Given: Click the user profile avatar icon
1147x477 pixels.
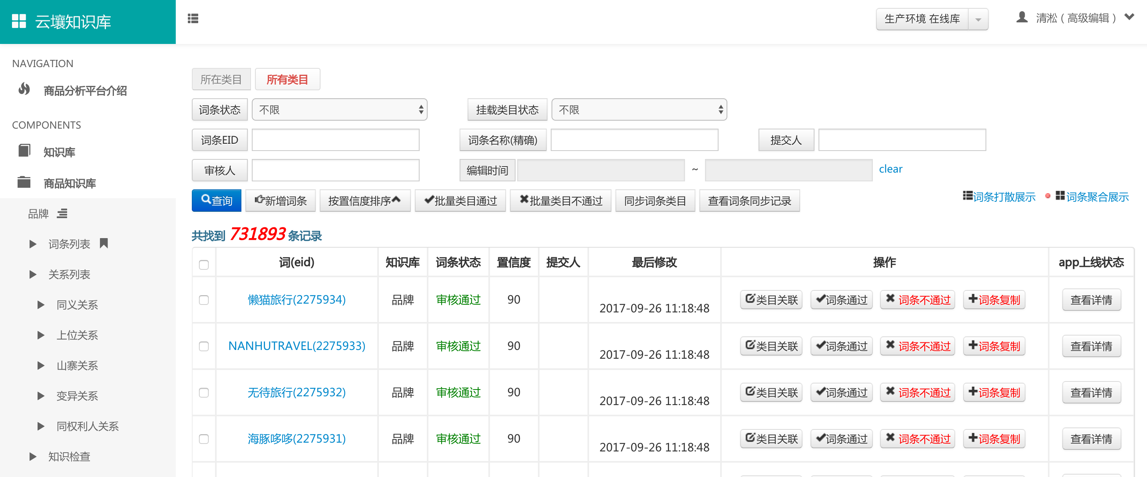Looking at the screenshot, I should (1022, 17).
